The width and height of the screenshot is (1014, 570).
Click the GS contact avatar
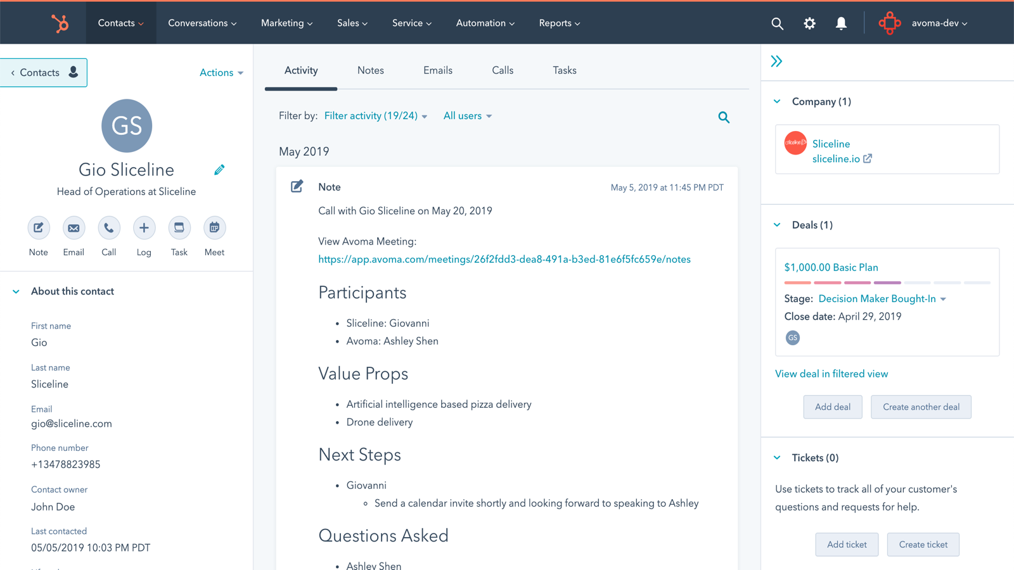point(127,125)
